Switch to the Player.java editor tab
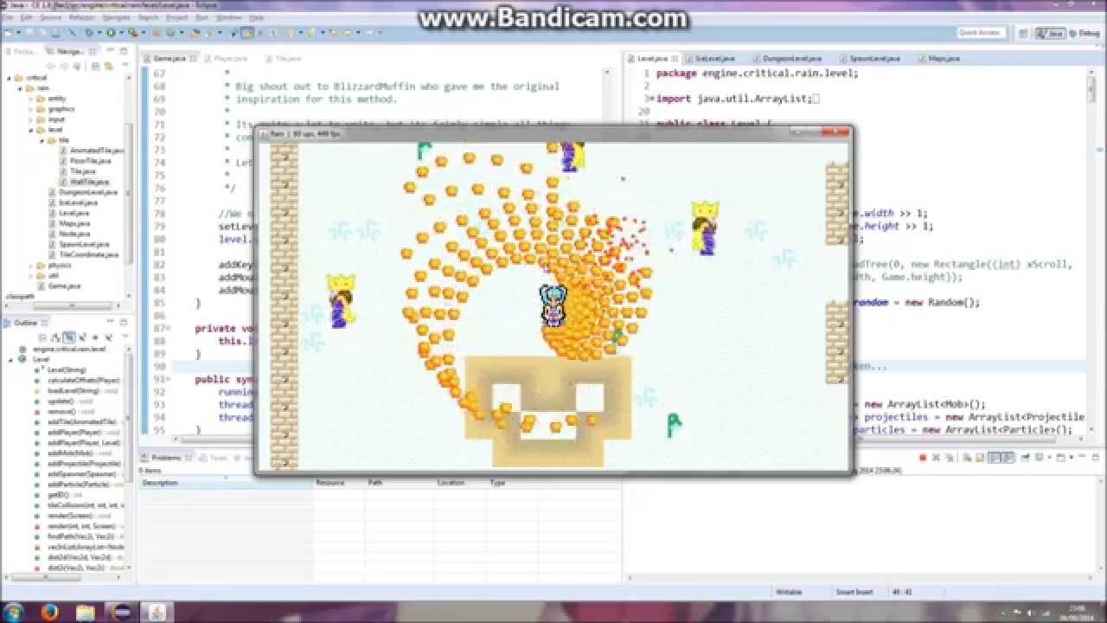1107x623 pixels. pyautogui.click(x=225, y=58)
